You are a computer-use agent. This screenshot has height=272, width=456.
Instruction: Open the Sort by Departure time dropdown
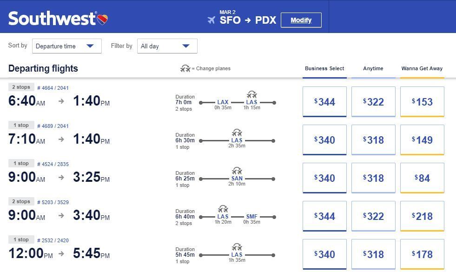[x=67, y=46]
